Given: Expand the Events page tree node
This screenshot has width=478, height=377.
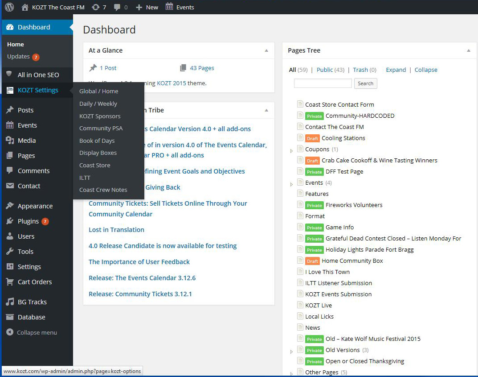Looking at the screenshot, I should 292,184.
